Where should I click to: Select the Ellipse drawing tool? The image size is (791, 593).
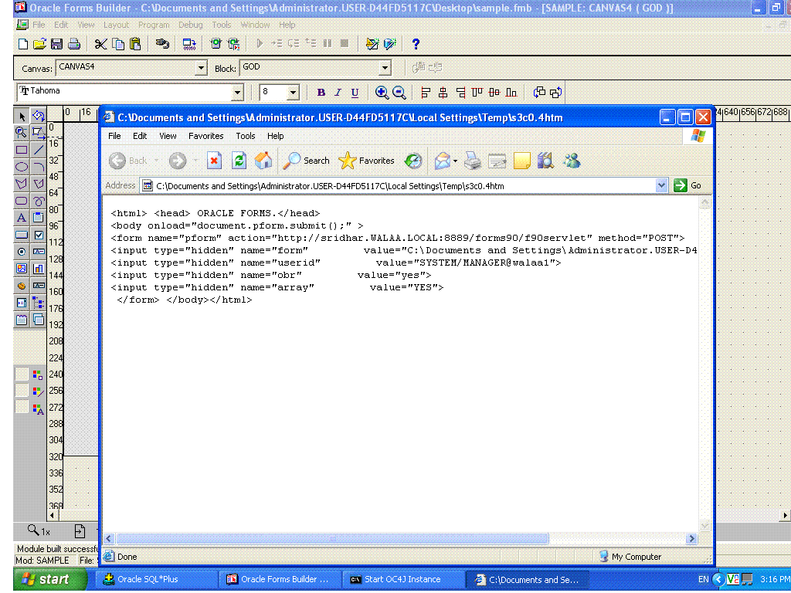pyautogui.click(x=22, y=167)
